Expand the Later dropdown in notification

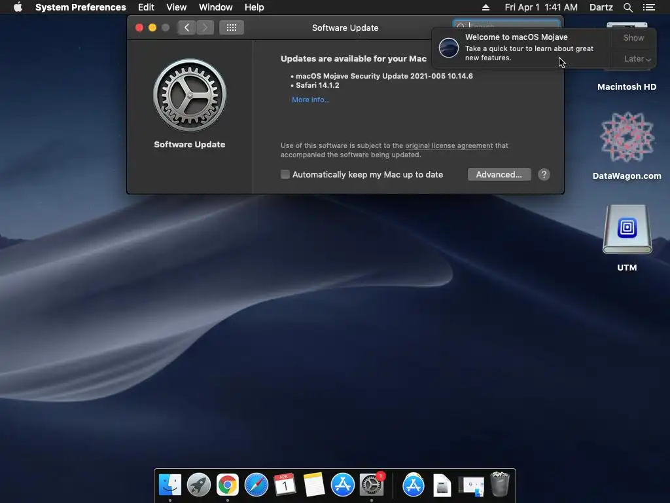[x=637, y=58]
